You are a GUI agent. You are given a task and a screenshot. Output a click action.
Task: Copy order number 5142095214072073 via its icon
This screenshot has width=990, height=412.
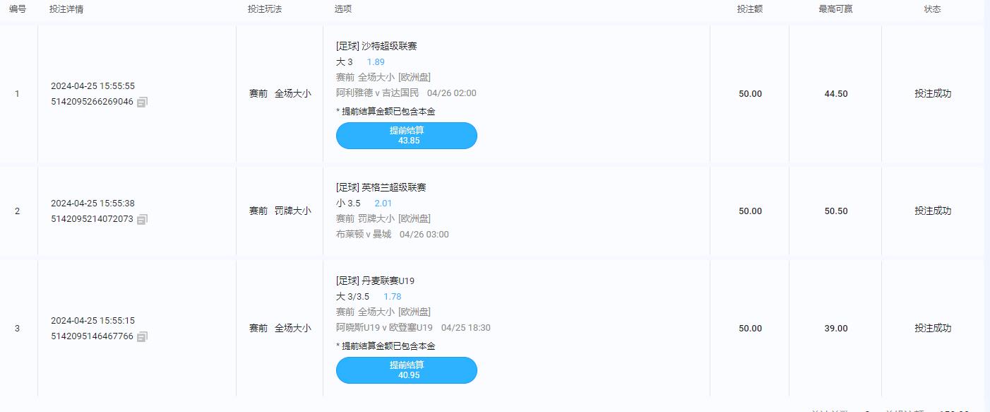(142, 219)
